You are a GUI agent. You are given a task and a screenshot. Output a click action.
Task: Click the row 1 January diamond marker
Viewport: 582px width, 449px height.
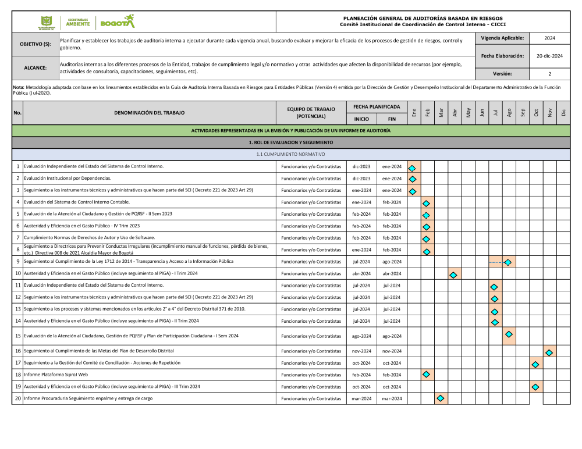412,168
